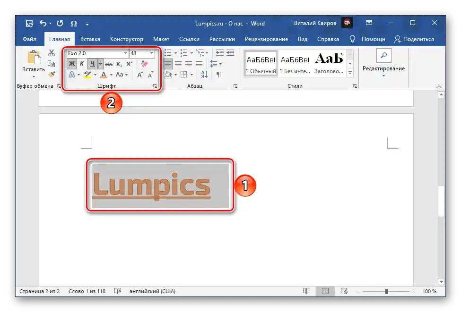Apply the font color A button
The height and width of the screenshot is (312, 461).
[x=104, y=75]
